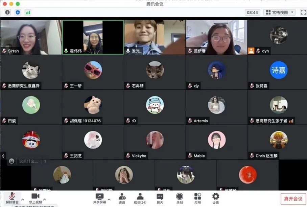Click the 邀请 invite icon
Viewport: 307px width, 207px height.
coord(122,198)
